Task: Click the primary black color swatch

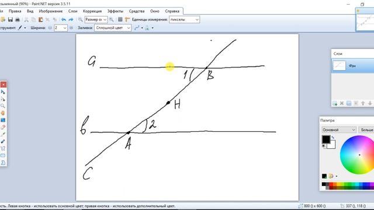Action: tap(326, 139)
